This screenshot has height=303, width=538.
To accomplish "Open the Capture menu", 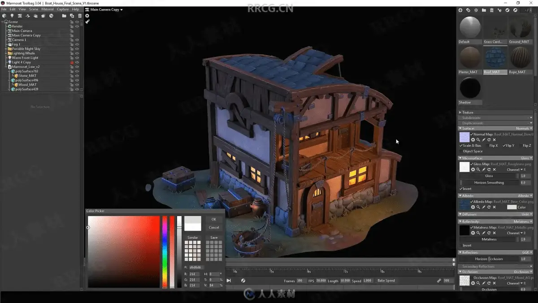I will 63,9.
